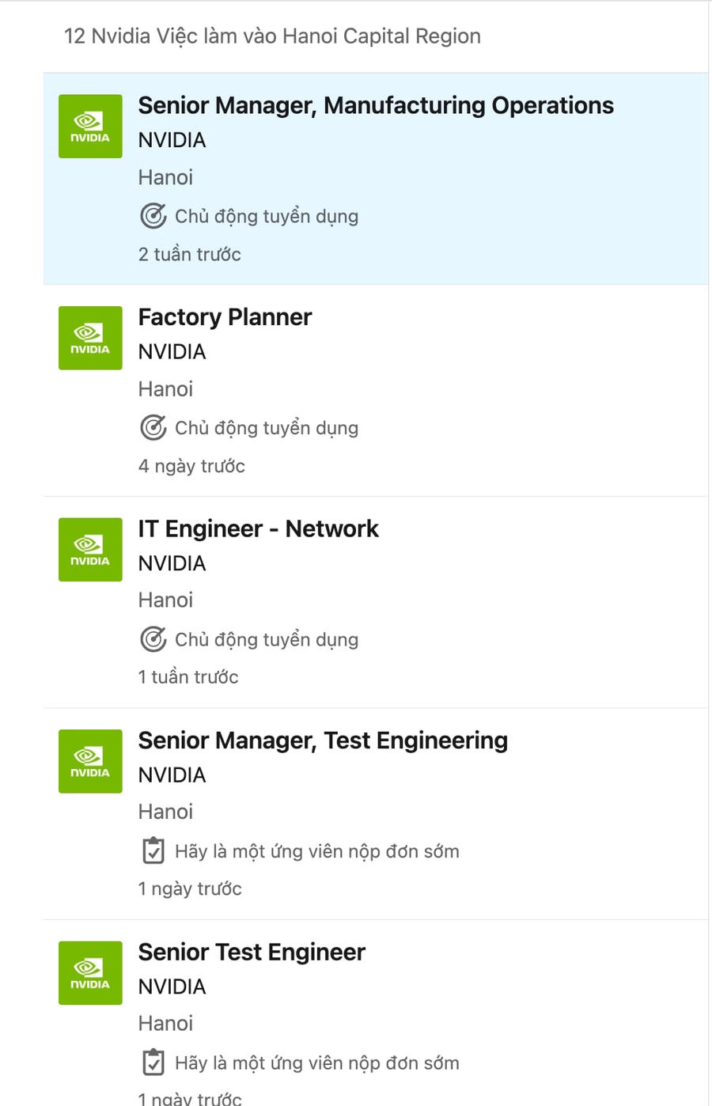The image size is (712, 1106).
Task: Click early applicant clipboard icon under Senior Test Engineer
Action: point(153,1062)
